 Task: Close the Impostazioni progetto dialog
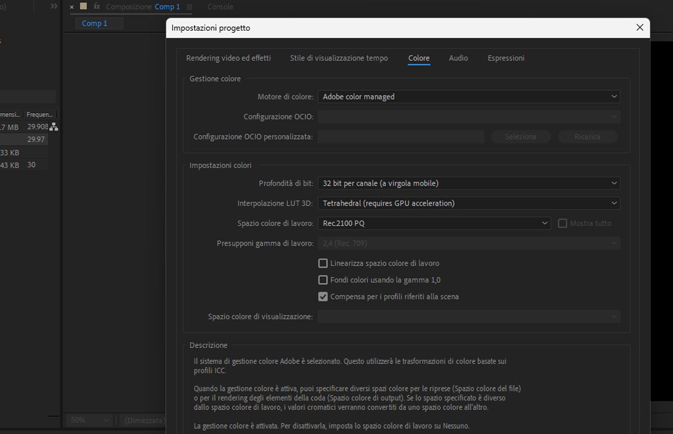tap(640, 27)
